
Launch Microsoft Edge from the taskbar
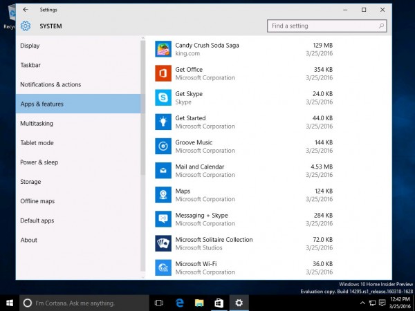click(179, 303)
